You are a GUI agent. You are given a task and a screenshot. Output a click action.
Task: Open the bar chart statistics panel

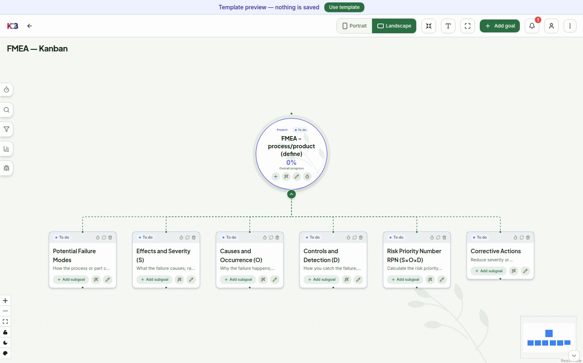(x=6, y=149)
